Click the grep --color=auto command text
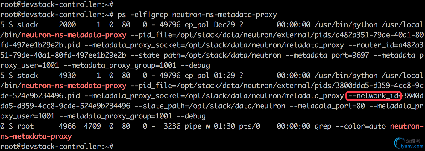Viewport: 425px width, 151px height. (x=350, y=126)
